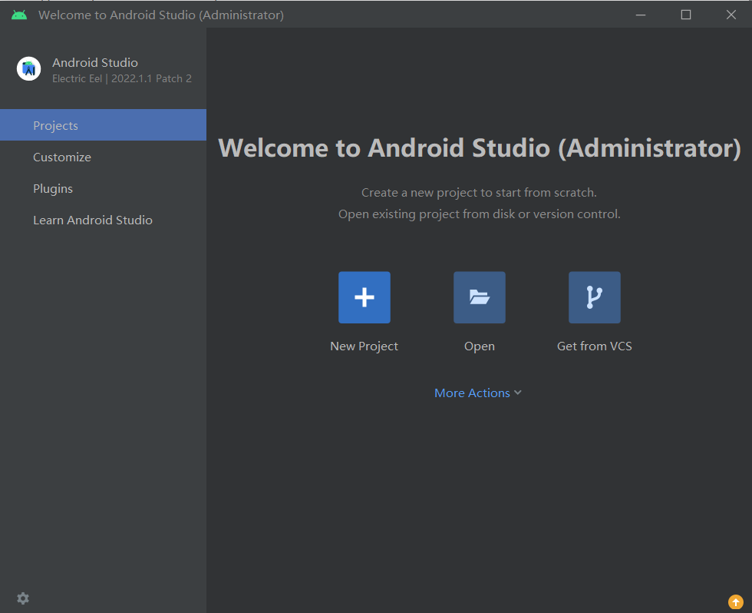Minimize the Android Studio welcome window

click(x=641, y=15)
